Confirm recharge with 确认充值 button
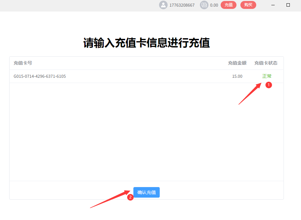 (147, 192)
